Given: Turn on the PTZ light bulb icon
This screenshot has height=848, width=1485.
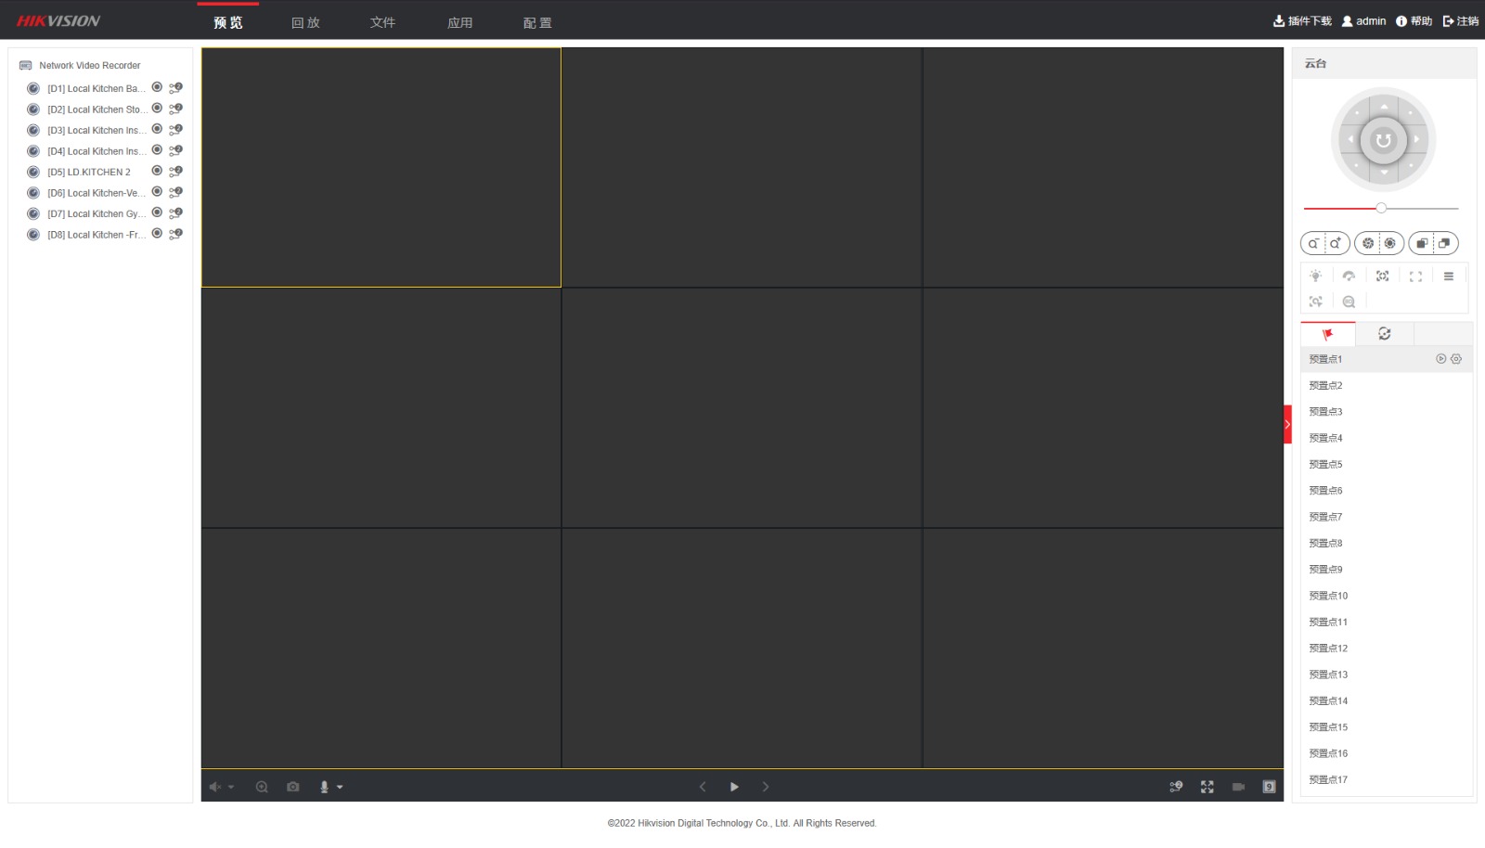Looking at the screenshot, I should (1316, 276).
